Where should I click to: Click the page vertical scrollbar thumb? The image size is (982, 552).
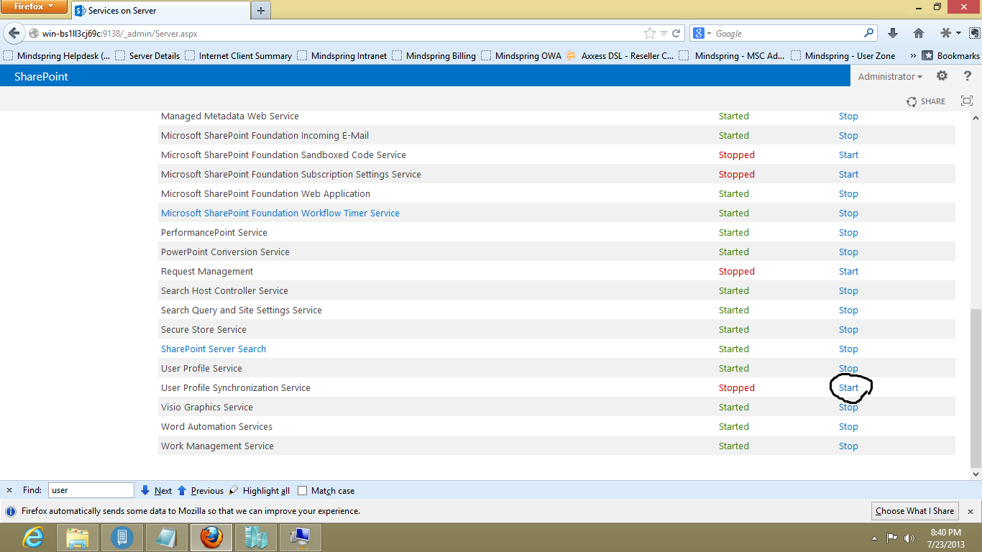coord(976,388)
